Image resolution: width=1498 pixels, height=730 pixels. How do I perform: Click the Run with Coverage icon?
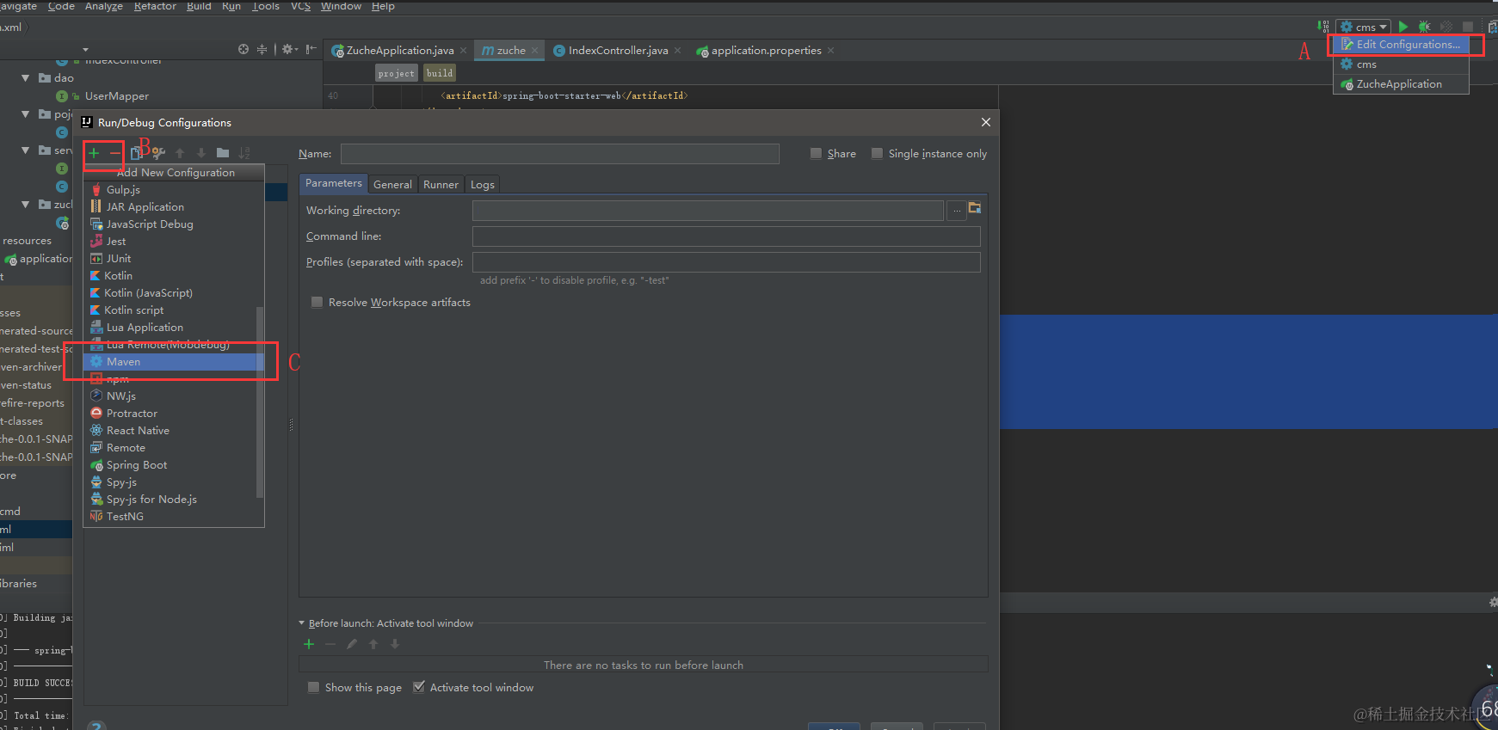tap(1446, 27)
